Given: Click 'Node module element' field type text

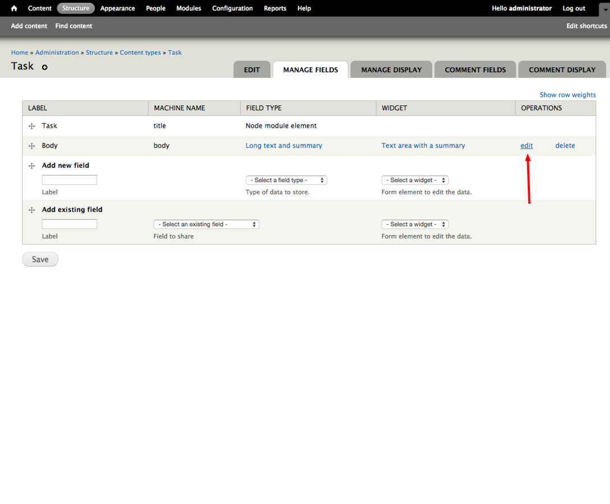Looking at the screenshot, I should click(281, 125).
